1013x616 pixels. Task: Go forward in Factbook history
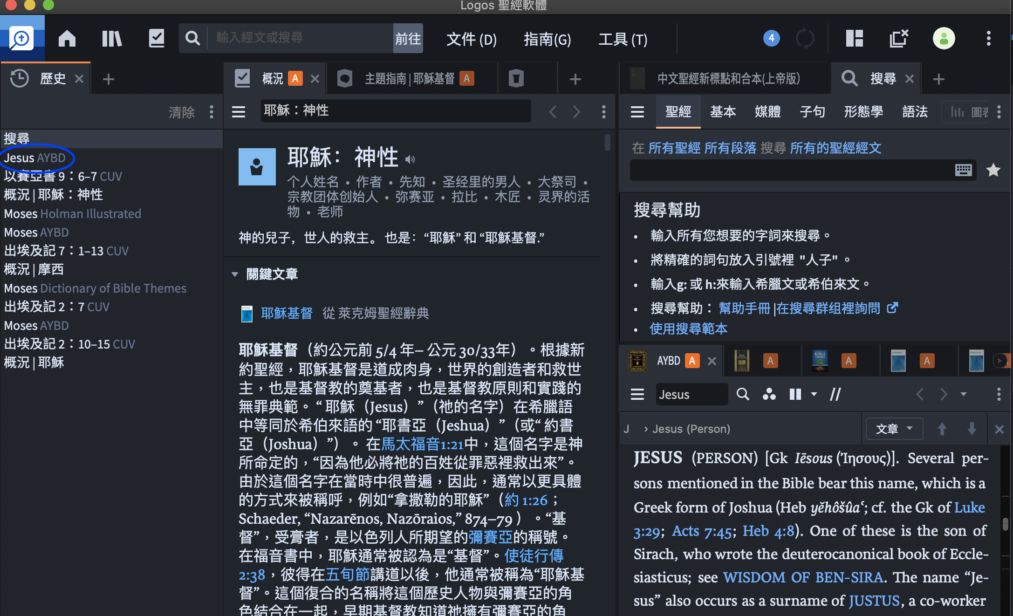click(x=576, y=112)
